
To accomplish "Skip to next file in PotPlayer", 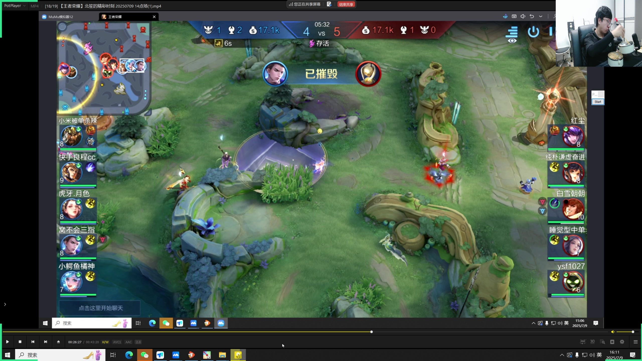I will coord(46,342).
